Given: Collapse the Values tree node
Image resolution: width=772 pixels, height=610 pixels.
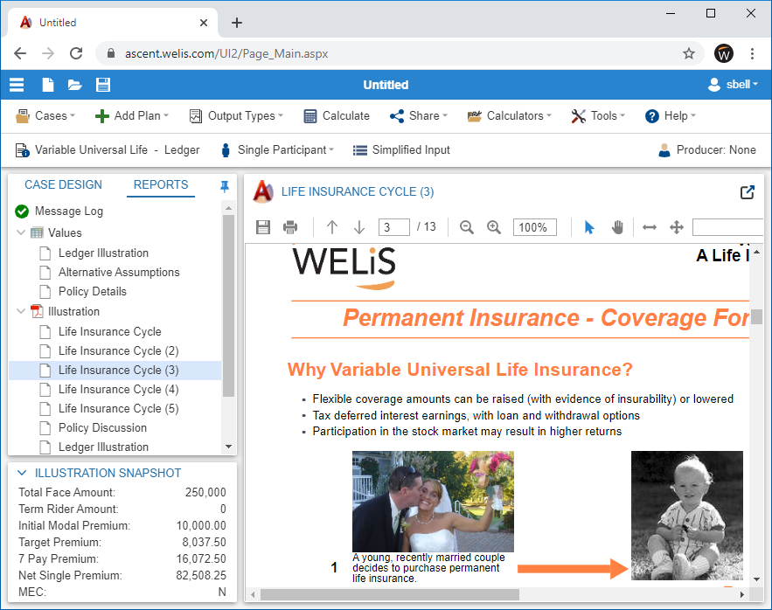Looking at the screenshot, I should 21,233.
